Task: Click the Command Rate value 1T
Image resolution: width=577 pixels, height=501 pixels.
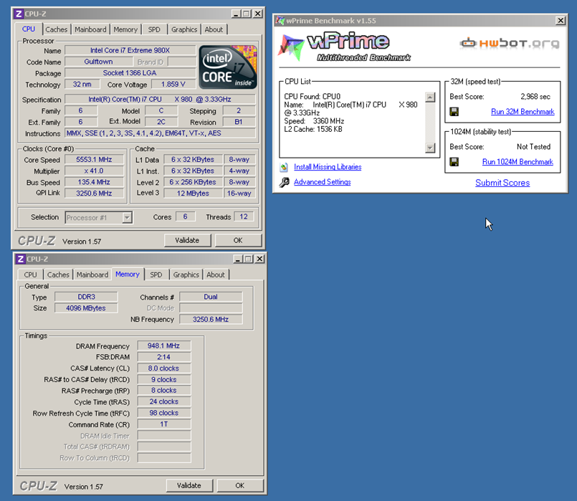Action: tap(163, 424)
